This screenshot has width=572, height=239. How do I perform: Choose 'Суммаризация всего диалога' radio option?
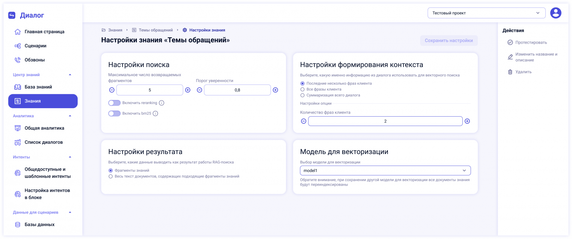[x=302, y=96]
